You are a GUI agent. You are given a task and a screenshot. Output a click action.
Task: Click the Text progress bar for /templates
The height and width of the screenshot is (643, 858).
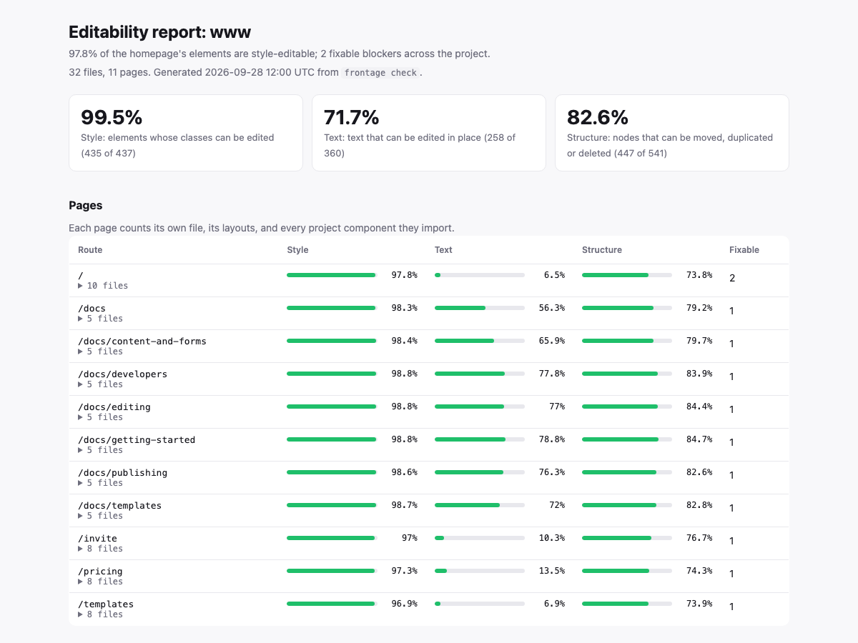[480, 604]
